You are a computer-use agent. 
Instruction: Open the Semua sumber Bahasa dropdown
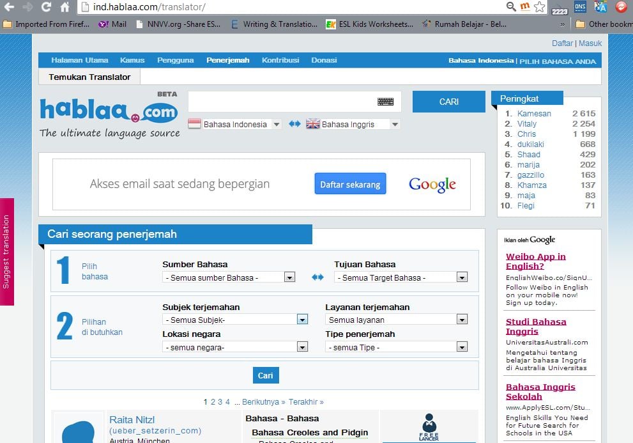pyautogui.click(x=289, y=277)
